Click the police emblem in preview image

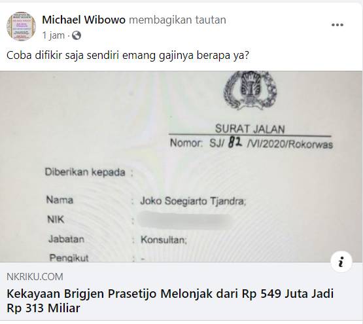250,90
